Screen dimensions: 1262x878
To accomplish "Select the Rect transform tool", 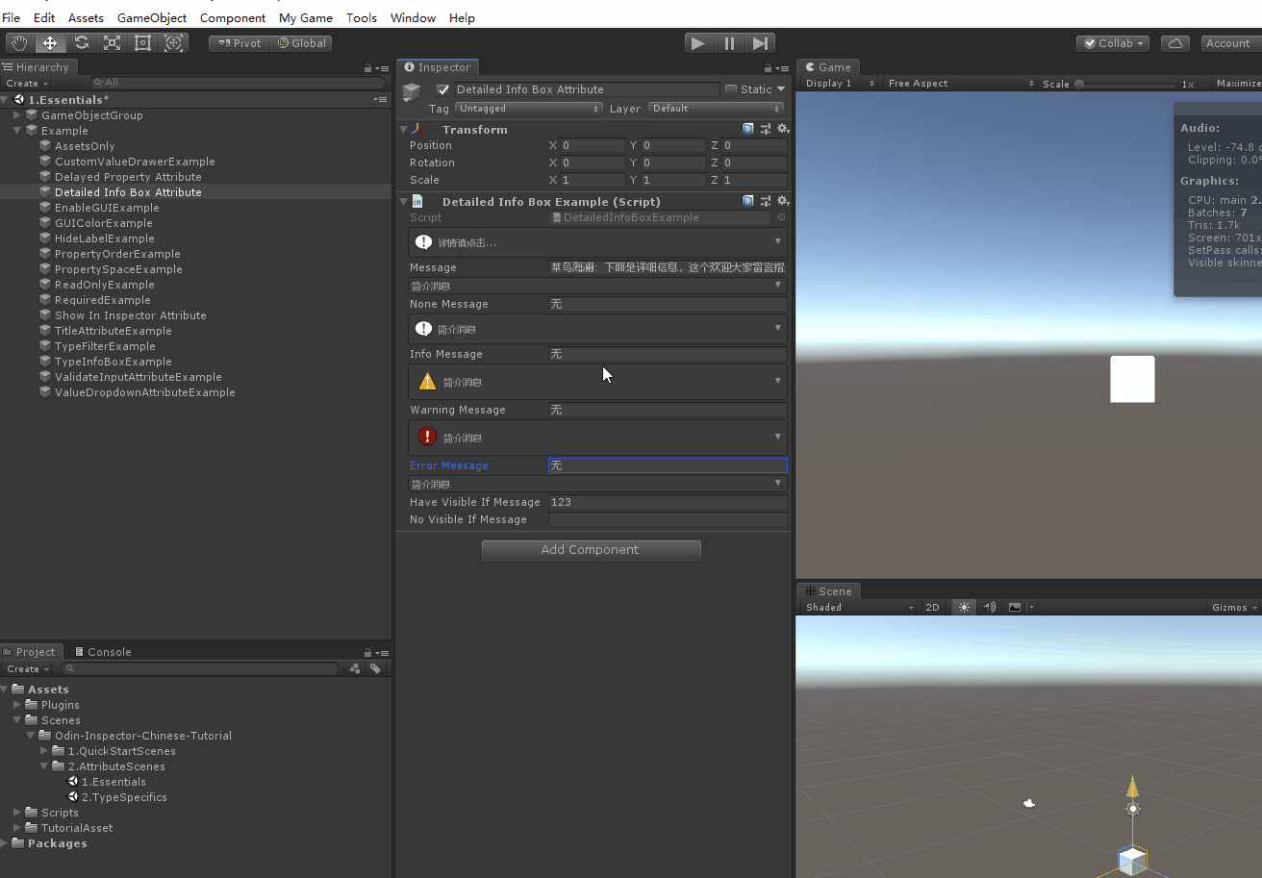I will [143, 43].
